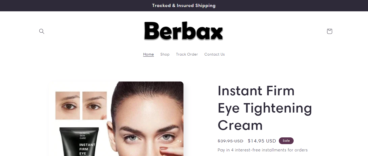Click the Clinical Skin Care tube label
The image size is (368, 156).
(x=85, y=135)
